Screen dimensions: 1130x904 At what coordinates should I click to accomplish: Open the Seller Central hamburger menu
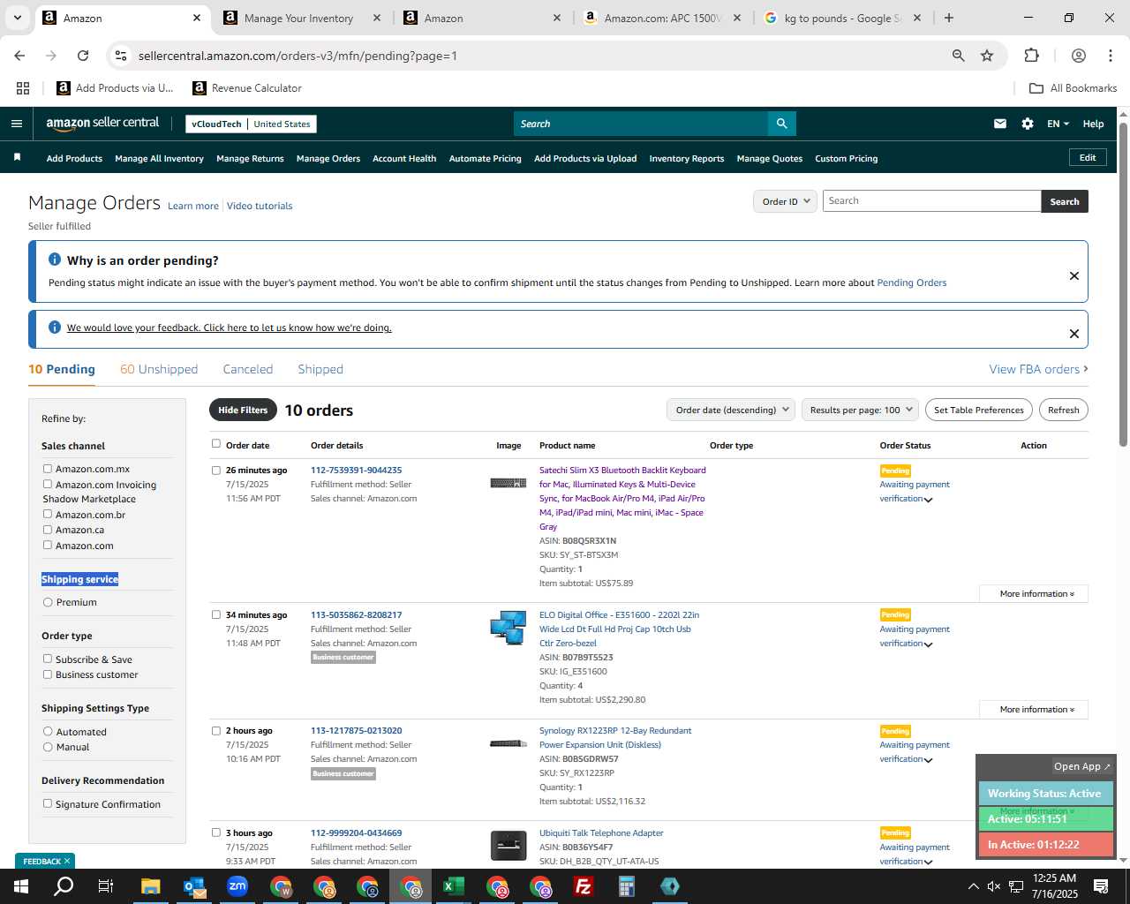(16, 124)
